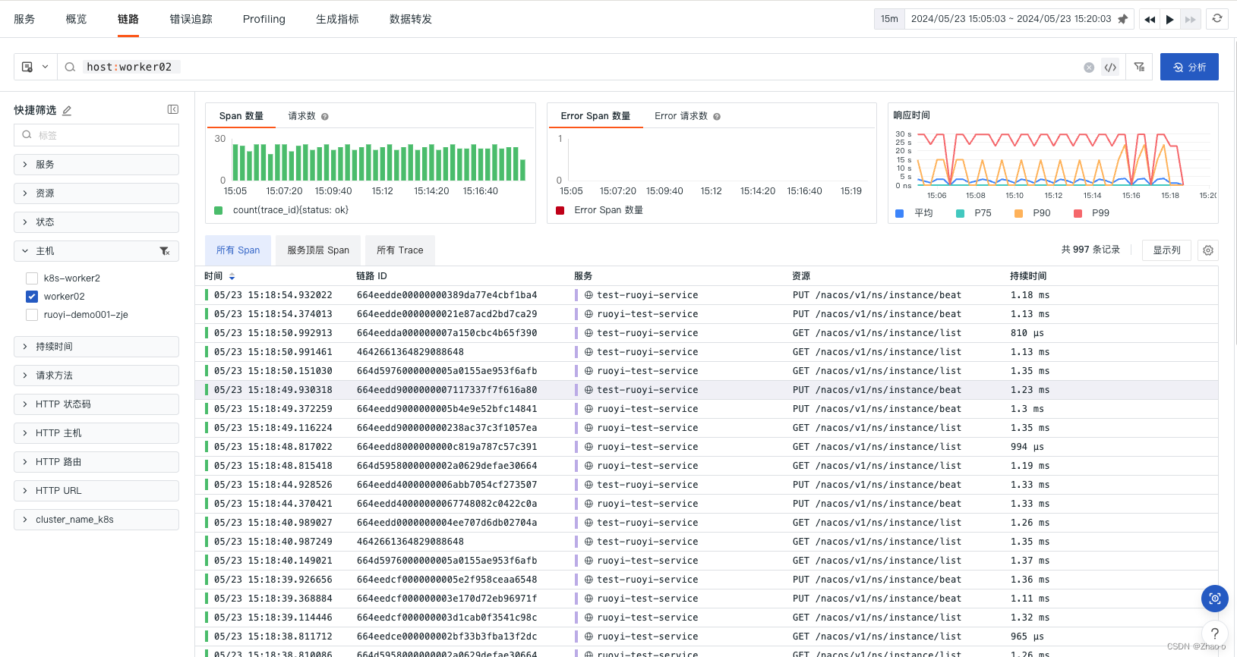Expand the HTTP 路由 filter group

(x=96, y=462)
